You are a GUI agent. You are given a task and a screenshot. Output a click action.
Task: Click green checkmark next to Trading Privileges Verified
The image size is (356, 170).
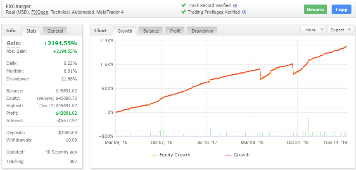183,12
